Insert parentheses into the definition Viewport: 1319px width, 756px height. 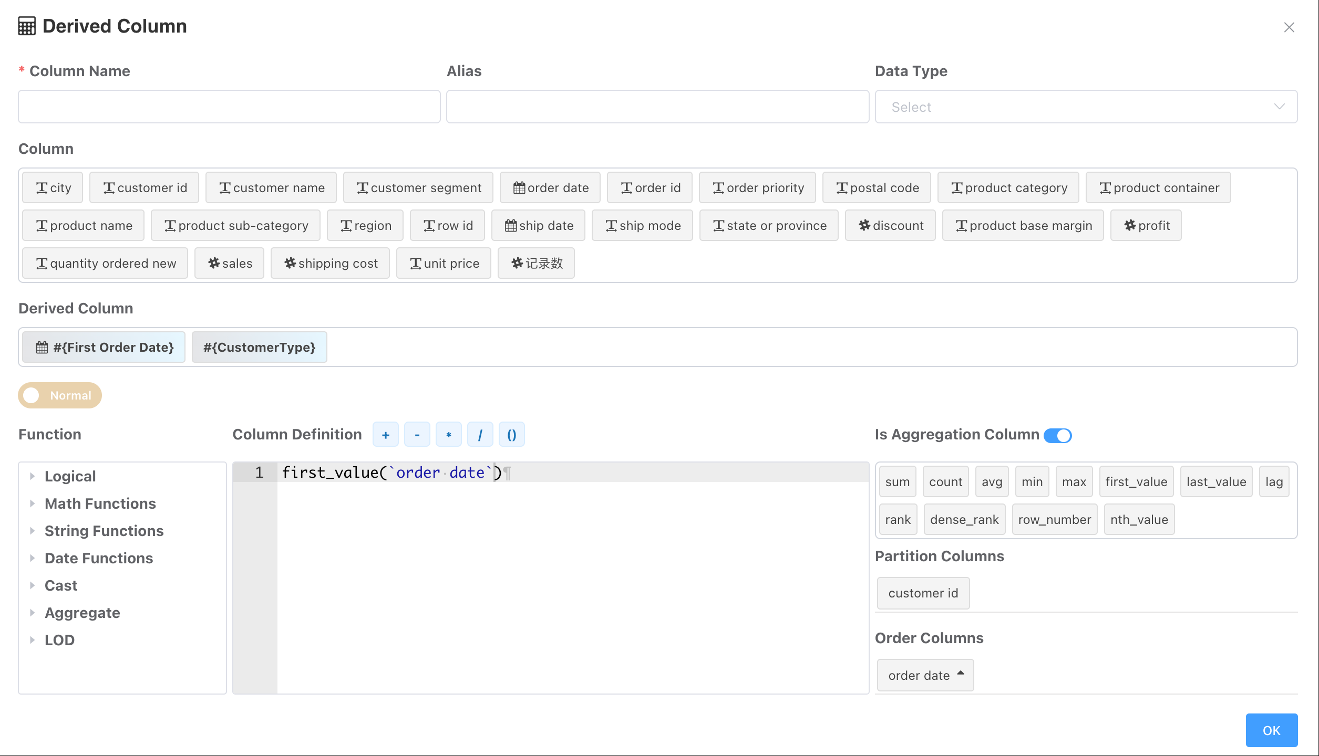tap(512, 435)
